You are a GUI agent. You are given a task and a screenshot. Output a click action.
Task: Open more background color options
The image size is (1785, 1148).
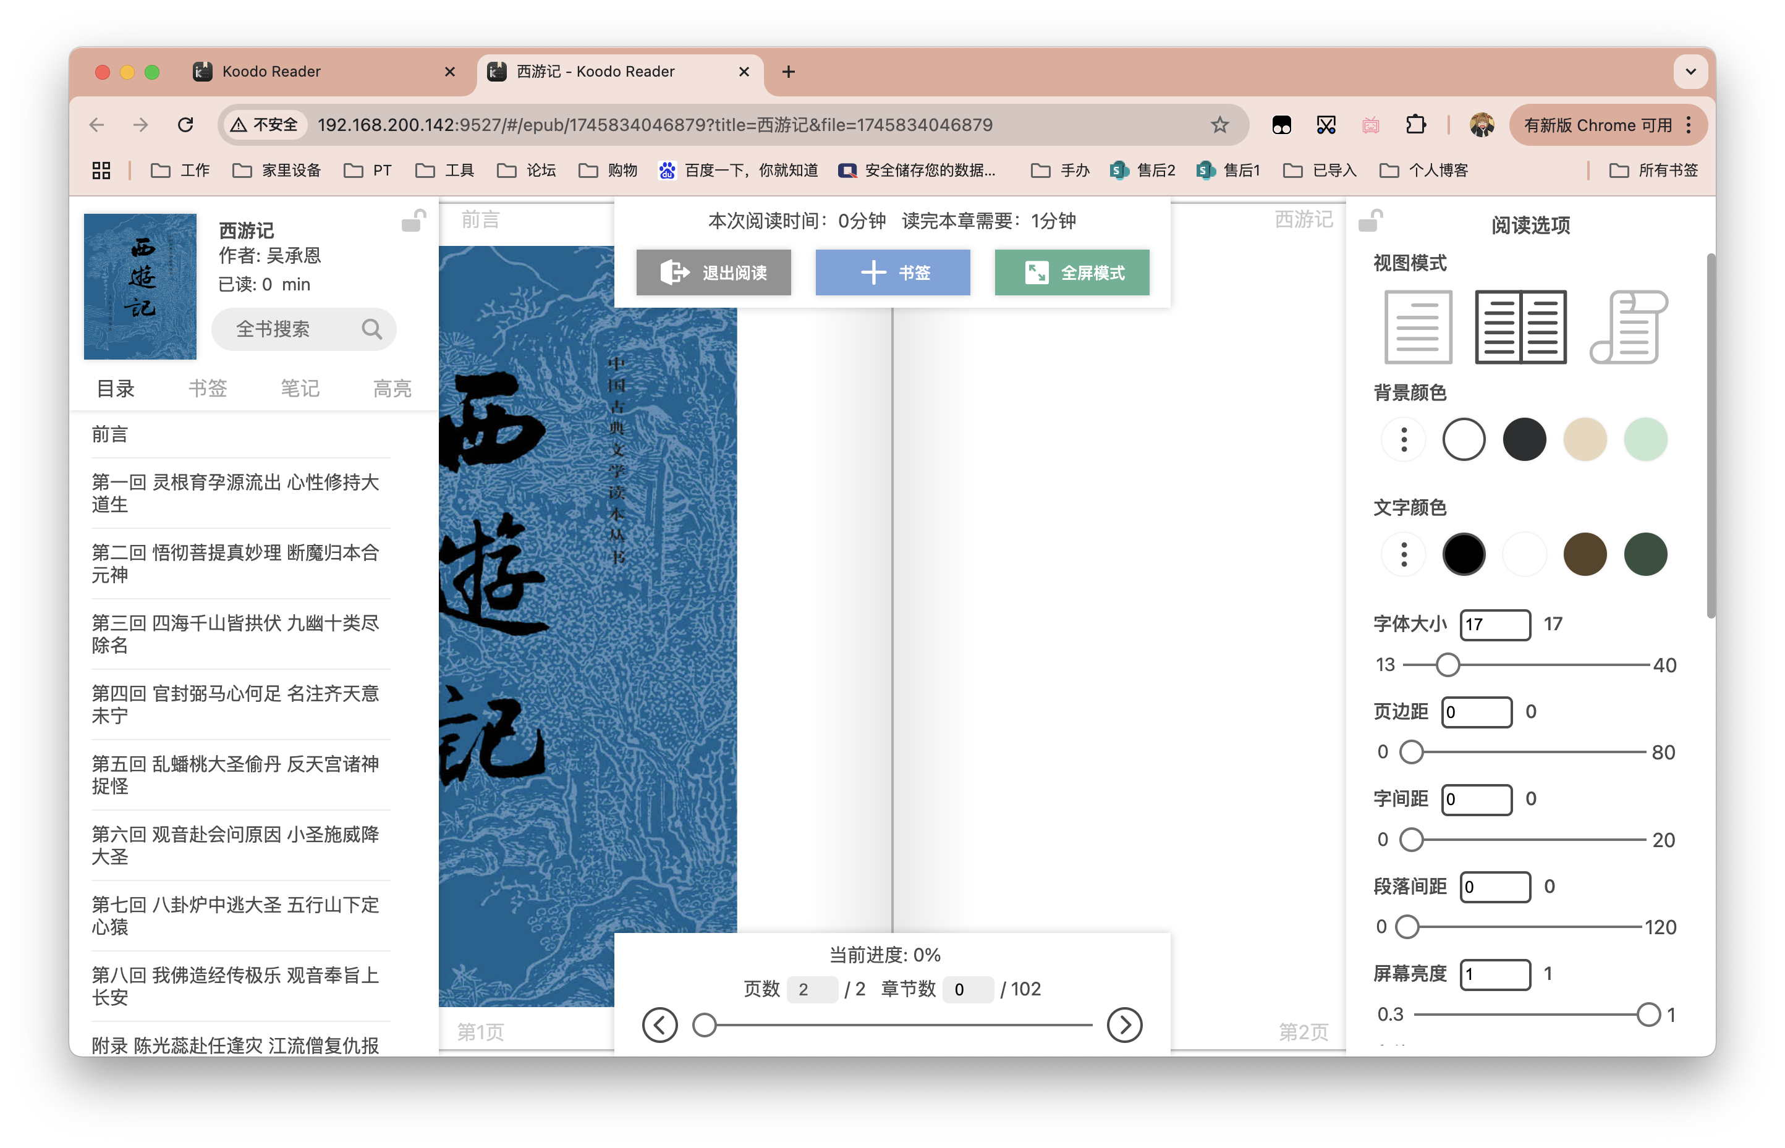coord(1403,439)
